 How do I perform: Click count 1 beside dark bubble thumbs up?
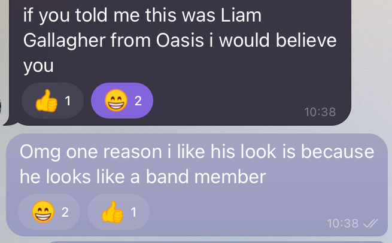point(68,101)
